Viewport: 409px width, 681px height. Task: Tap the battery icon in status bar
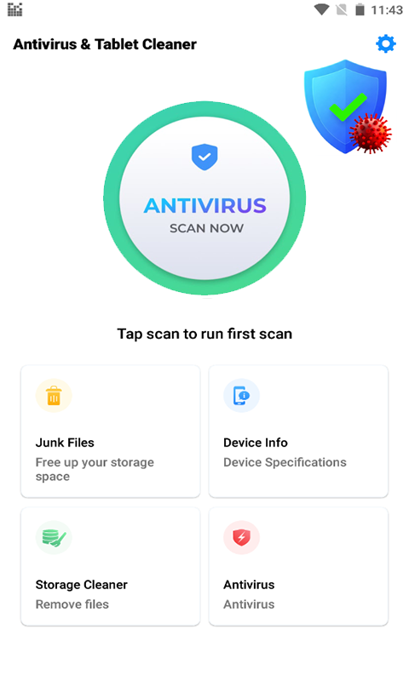click(360, 9)
